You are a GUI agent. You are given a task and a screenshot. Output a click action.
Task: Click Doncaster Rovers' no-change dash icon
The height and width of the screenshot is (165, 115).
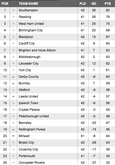[13, 163]
